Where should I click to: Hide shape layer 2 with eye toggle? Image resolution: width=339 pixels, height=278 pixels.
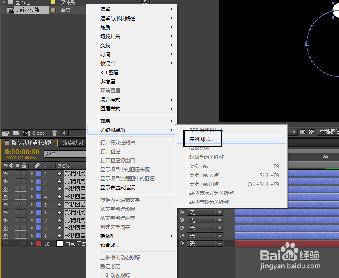[x=5, y=181]
